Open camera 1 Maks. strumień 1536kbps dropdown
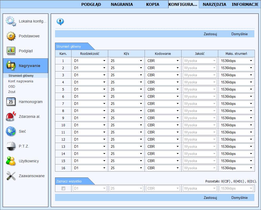Viewport: 261px width, 210px height. [236, 61]
